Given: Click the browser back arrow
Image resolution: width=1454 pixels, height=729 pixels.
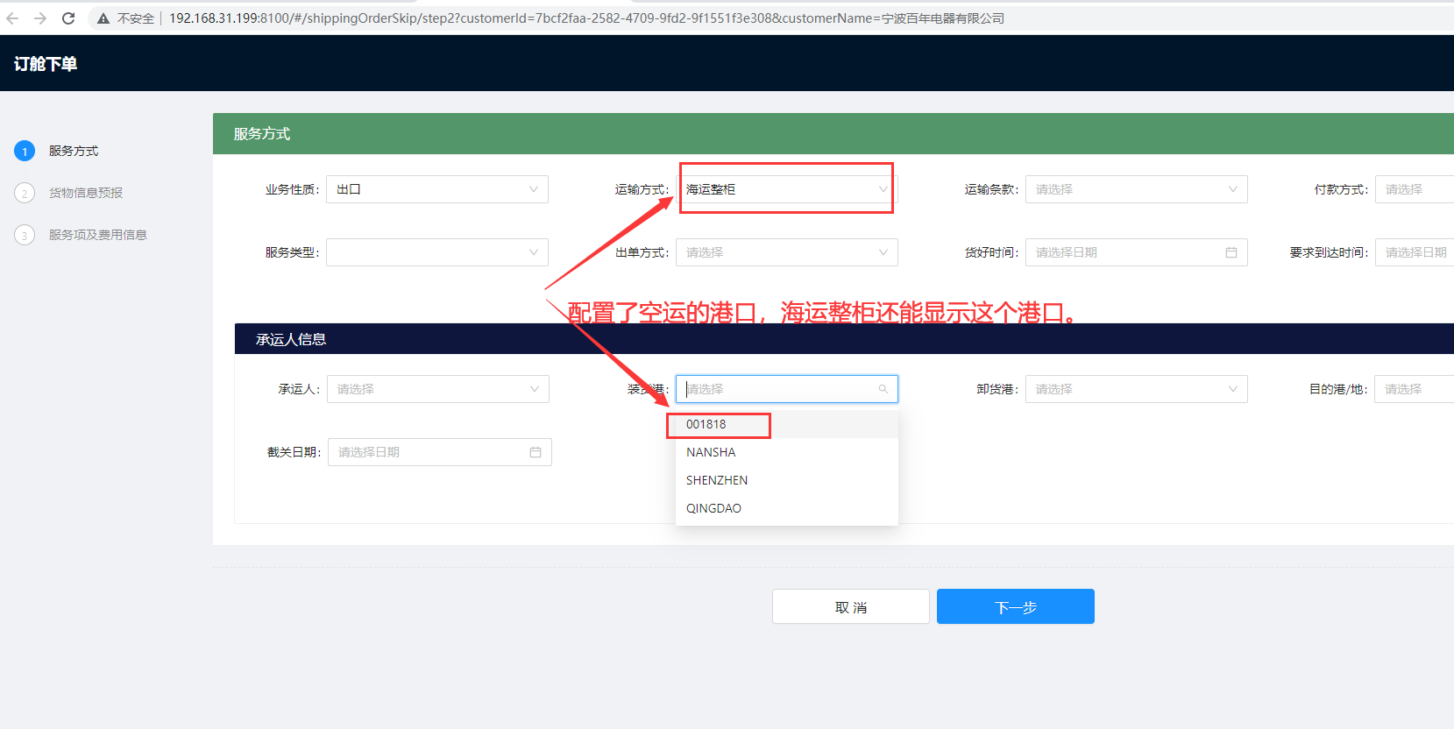Looking at the screenshot, I should (x=12, y=18).
